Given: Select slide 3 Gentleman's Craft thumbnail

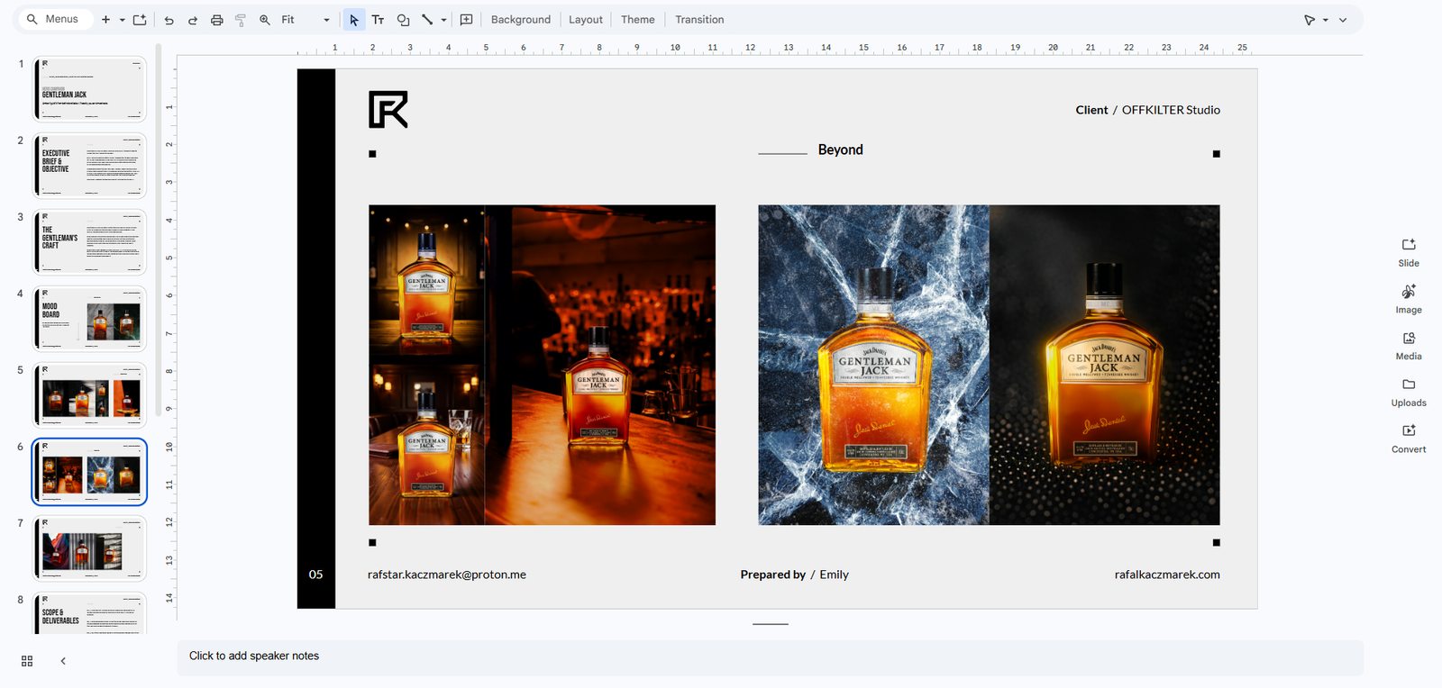Looking at the screenshot, I should click(x=89, y=242).
